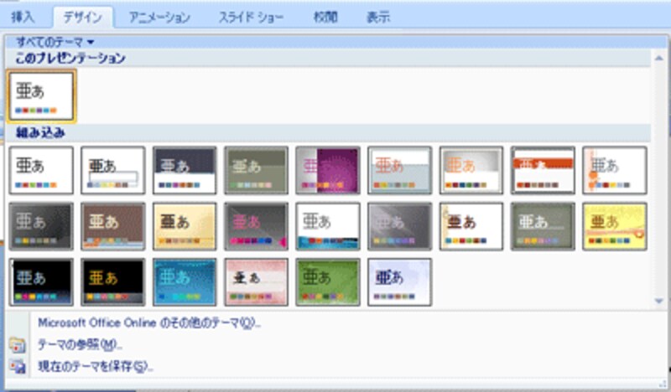Image resolution: width=671 pixels, height=392 pixels.
Task: Apply the teal blue theme thumbnail
Action: [x=185, y=281]
